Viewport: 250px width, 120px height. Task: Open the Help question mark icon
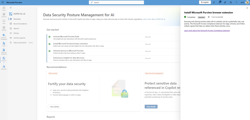(236, 3)
